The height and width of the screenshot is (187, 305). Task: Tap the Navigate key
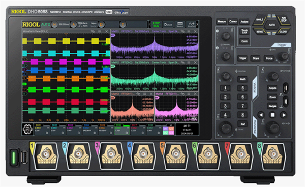pos(272,106)
